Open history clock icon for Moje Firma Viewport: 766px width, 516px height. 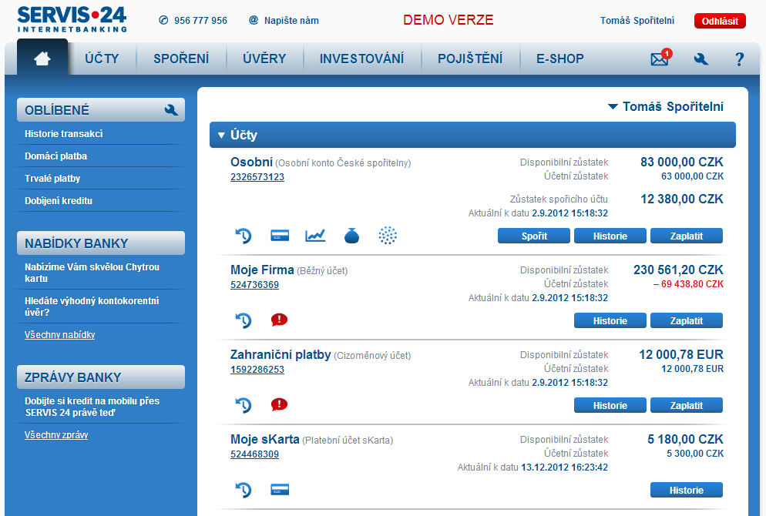tap(244, 320)
